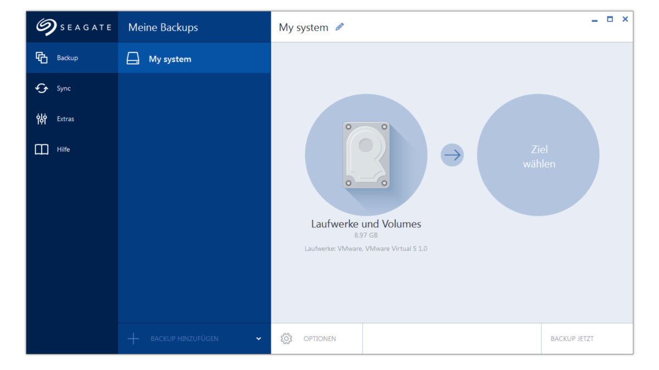Open Optionen for this backup
The image size is (659, 370).
click(317, 339)
